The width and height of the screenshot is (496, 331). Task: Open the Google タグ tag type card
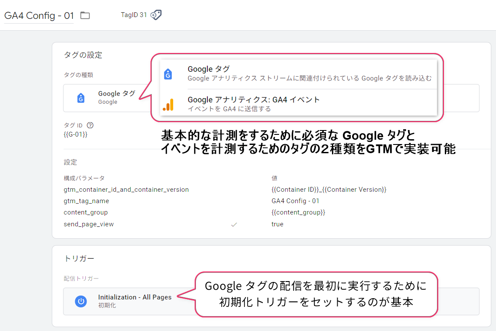[271, 98]
